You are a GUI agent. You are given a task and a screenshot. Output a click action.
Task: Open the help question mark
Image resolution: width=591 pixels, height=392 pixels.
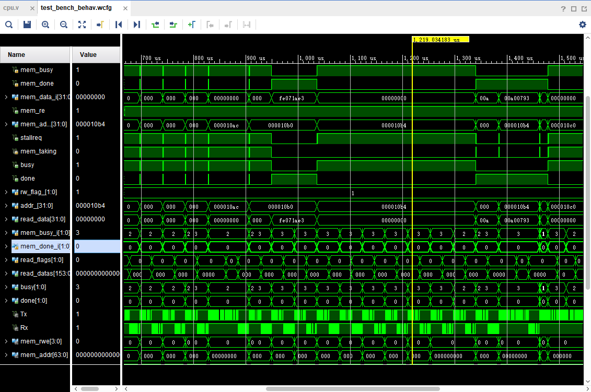click(563, 9)
